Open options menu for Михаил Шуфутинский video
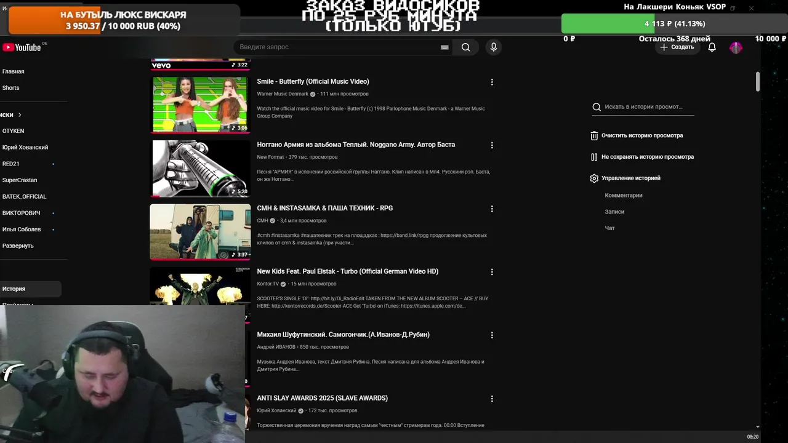This screenshot has height=443, width=788. [x=491, y=335]
